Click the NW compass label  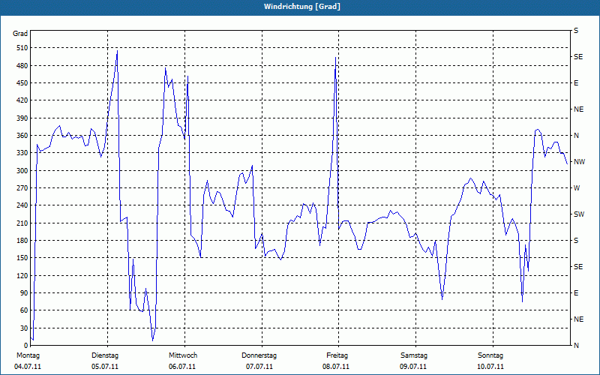pyautogui.click(x=579, y=162)
